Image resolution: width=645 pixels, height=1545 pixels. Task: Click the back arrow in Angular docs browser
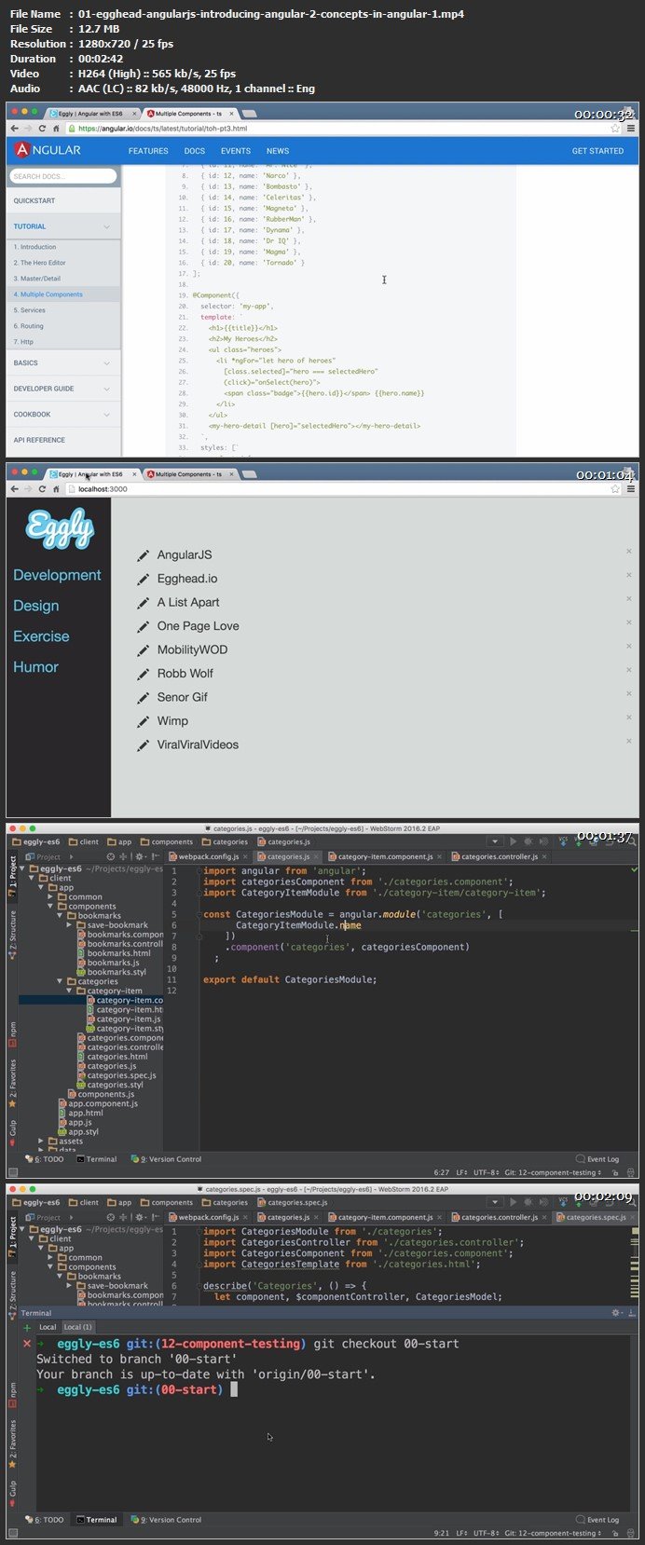pos(13,129)
